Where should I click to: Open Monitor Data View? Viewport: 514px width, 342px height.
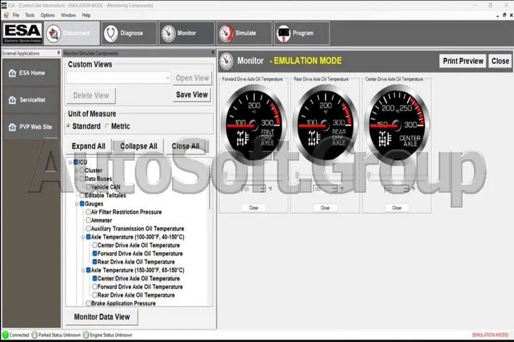(102, 317)
